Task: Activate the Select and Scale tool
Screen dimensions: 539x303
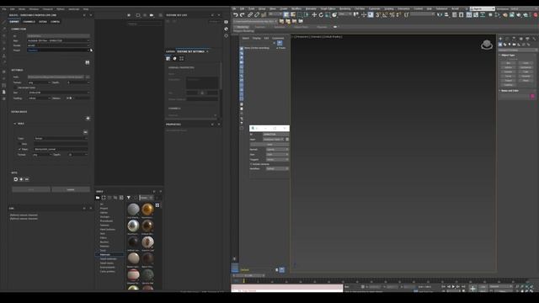Action: tap(328, 15)
